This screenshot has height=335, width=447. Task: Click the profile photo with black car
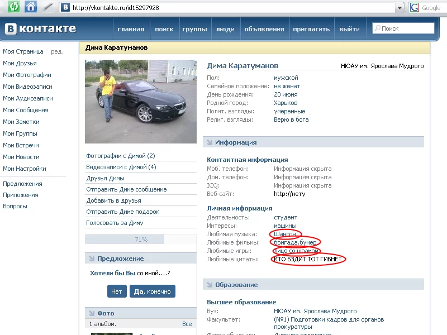pyautogui.click(x=141, y=102)
